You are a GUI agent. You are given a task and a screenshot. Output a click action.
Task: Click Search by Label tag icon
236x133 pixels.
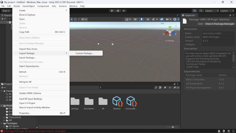(x=165, y=87)
